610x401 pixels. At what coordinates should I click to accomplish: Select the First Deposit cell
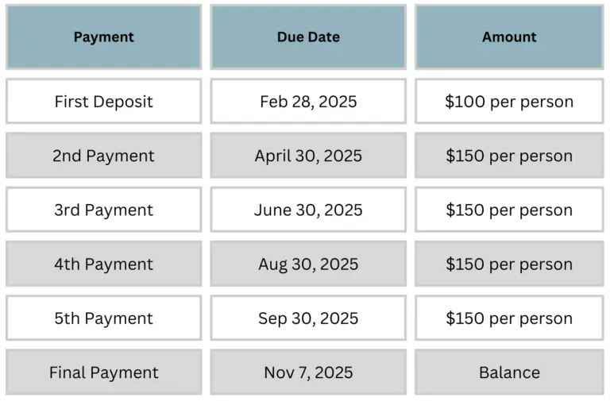(104, 101)
